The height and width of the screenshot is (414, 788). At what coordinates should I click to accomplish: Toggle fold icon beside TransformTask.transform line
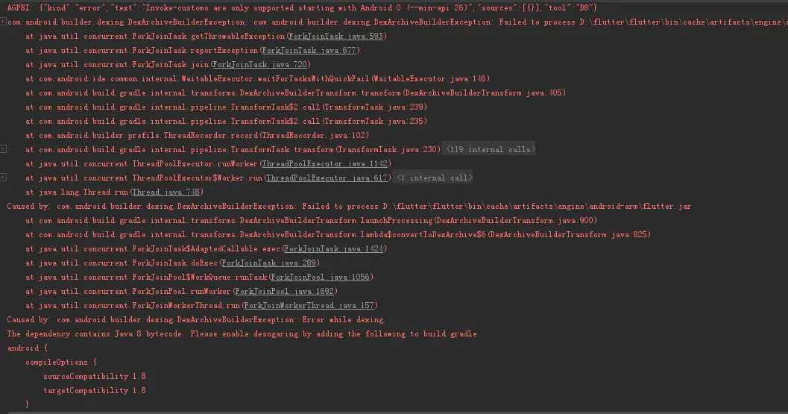pos(3,149)
